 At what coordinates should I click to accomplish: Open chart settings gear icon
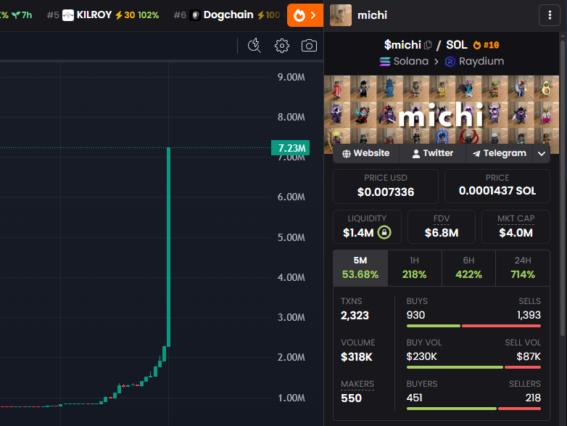tap(282, 46)
